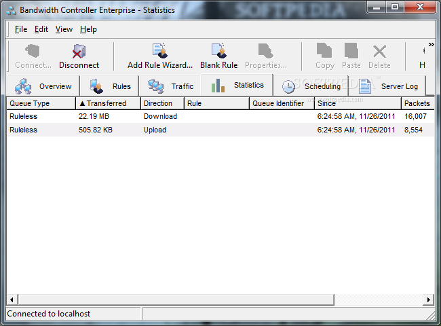Click the Since timestamp in the Upload row
The image size is (441, 326).
356,130
